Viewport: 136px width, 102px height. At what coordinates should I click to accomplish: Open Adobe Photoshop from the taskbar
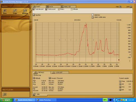(x=46, y=100)
